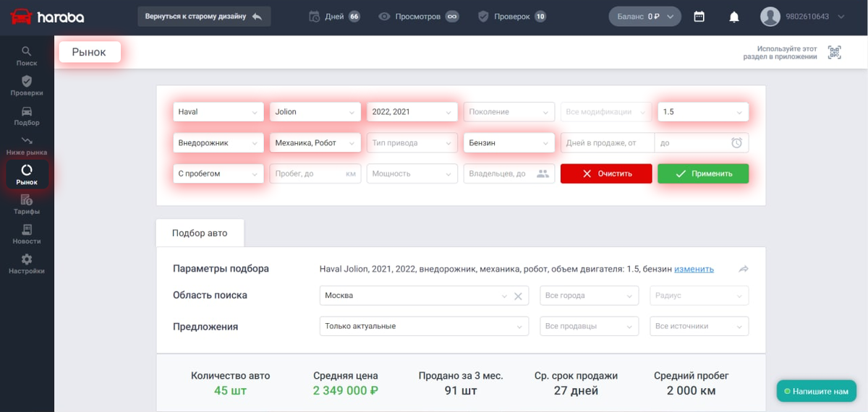
Task: Click the Просмотров indicator
Action: click(419, 16)
